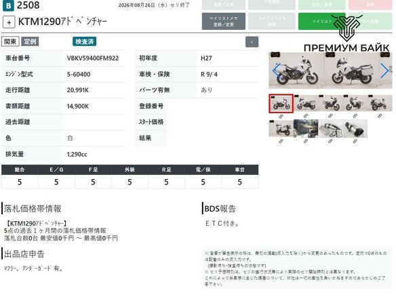Click the KTM1290アドベンチャー title
The height and width of the screenshot is (297, 396).
coord(62,22)
